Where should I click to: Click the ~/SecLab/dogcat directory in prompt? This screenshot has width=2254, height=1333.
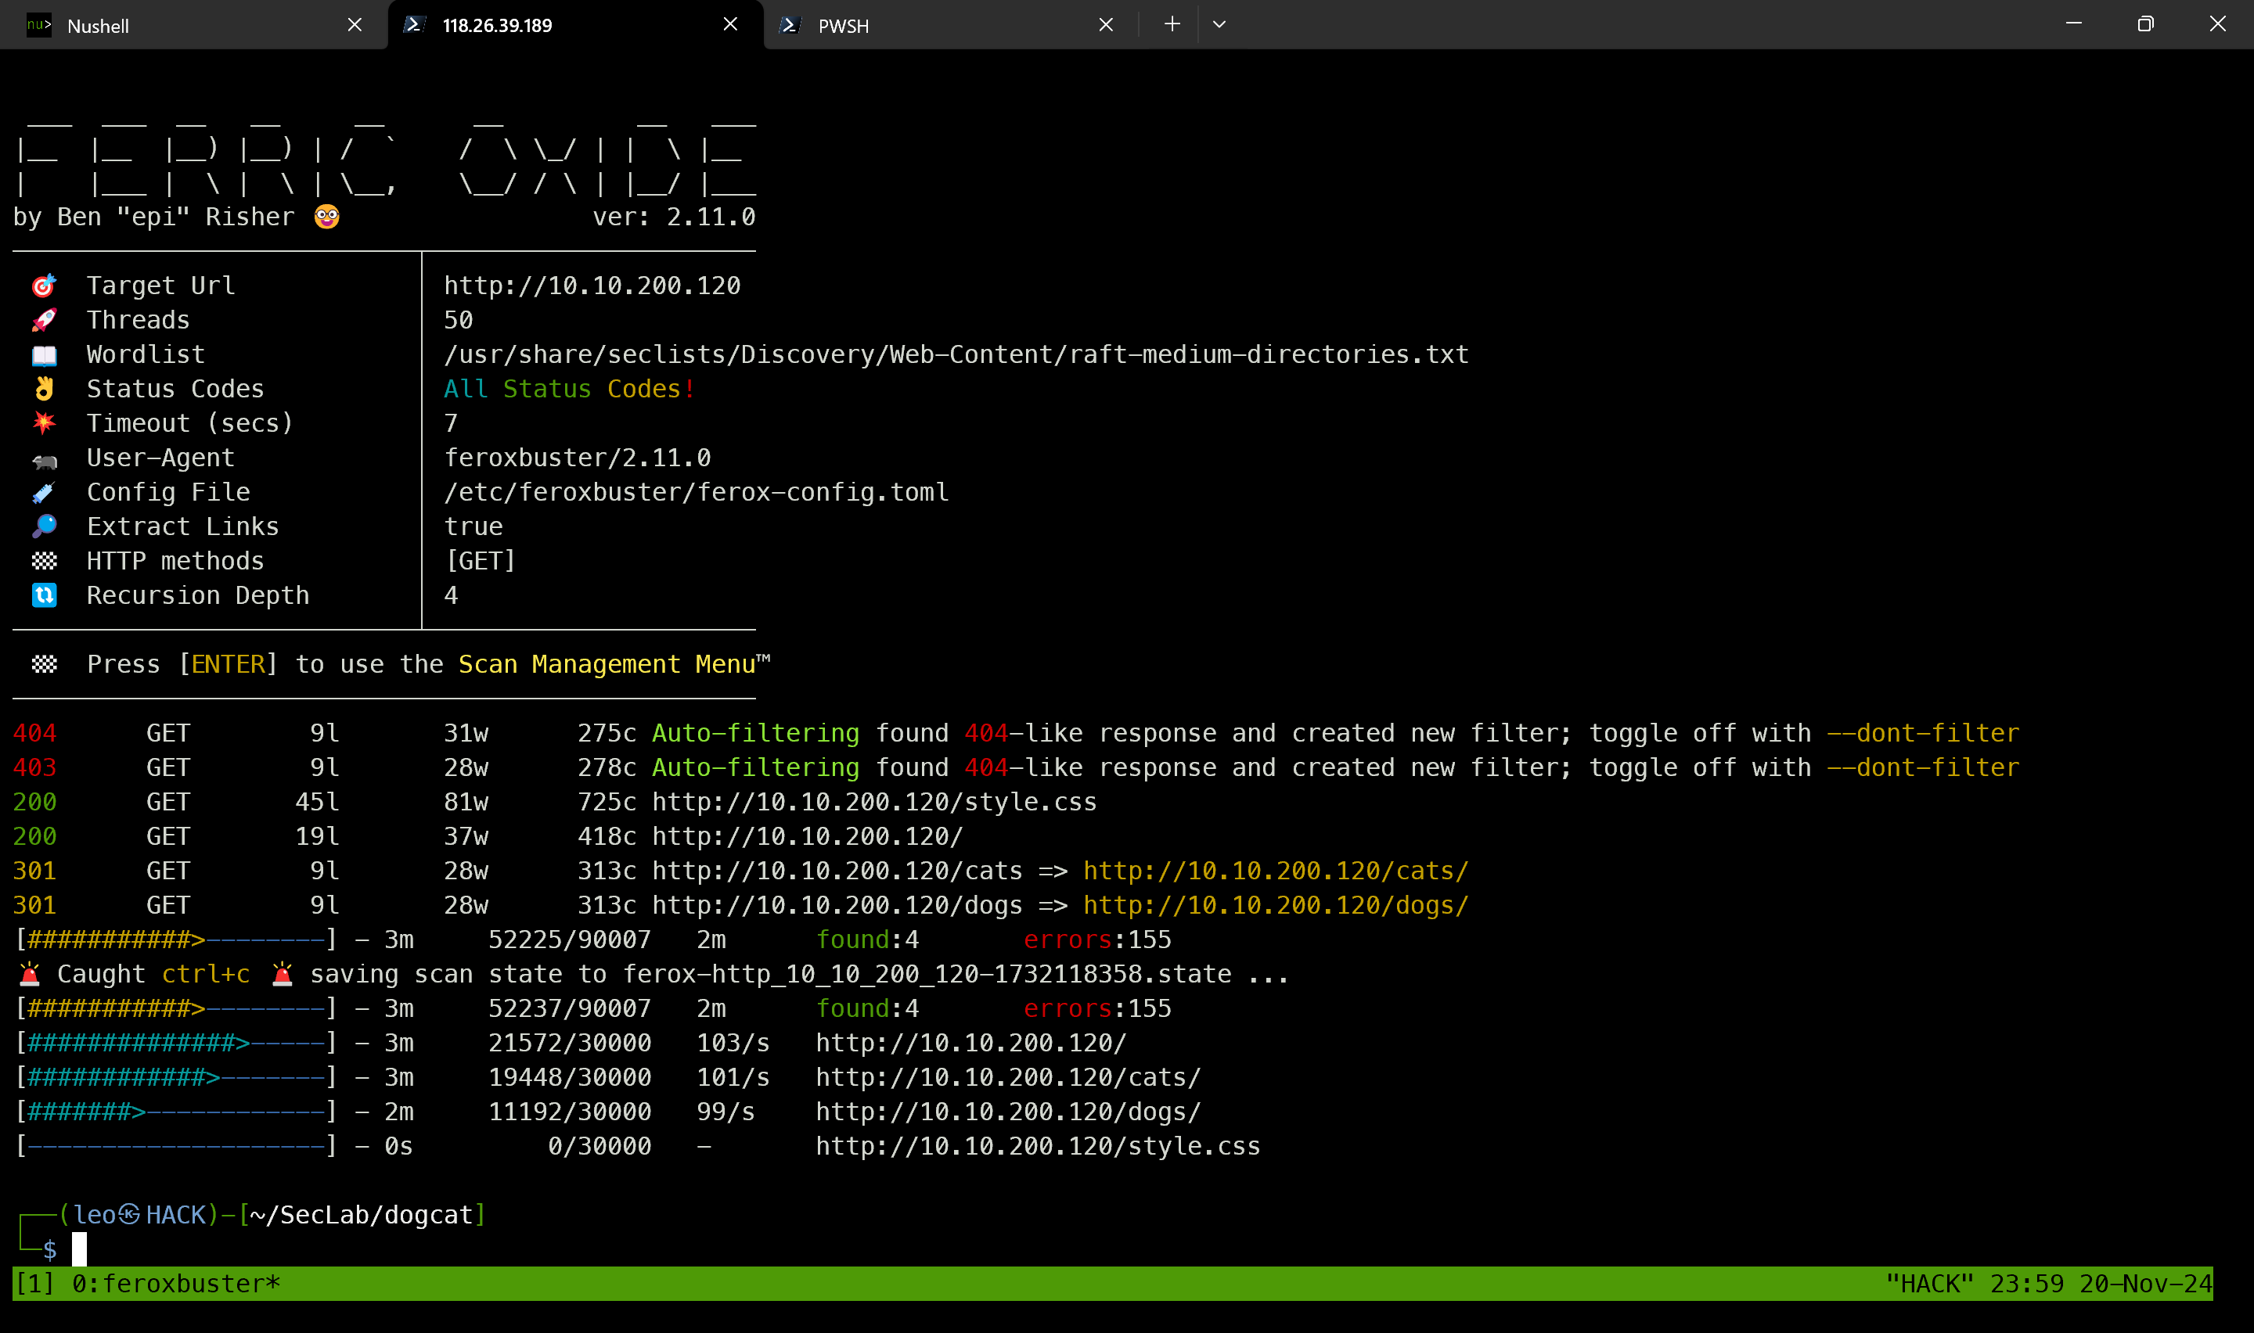coord(361,1214)
